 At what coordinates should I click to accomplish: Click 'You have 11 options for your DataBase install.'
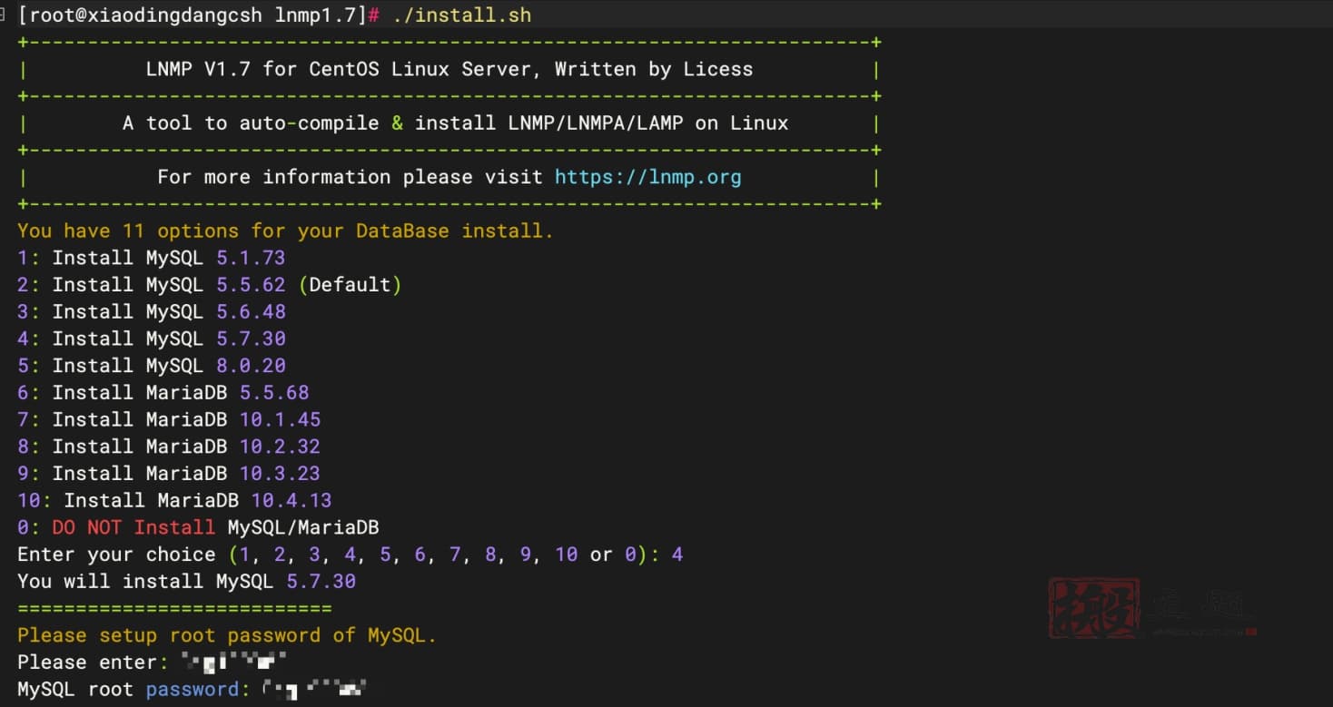click(285, 231)
